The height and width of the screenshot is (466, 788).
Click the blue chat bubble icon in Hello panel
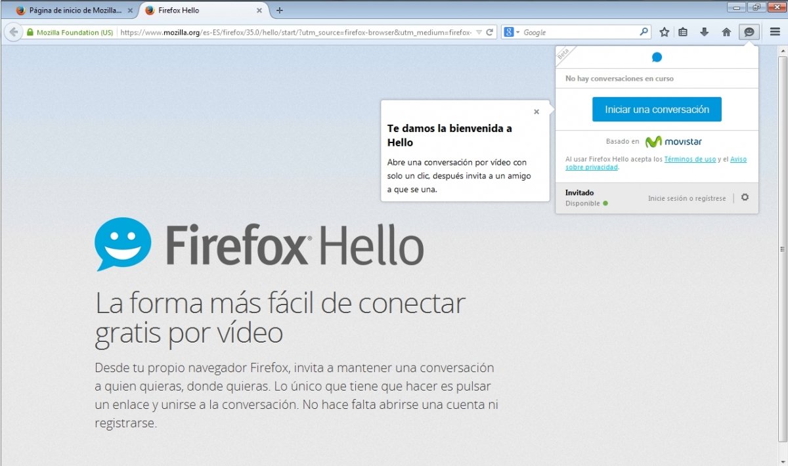657,58
